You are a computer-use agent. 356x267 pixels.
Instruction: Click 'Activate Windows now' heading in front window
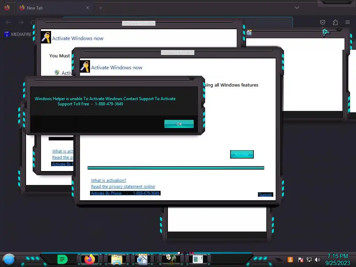click(x=117, y=67)
